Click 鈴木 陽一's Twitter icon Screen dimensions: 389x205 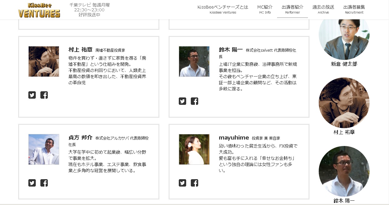182,101
